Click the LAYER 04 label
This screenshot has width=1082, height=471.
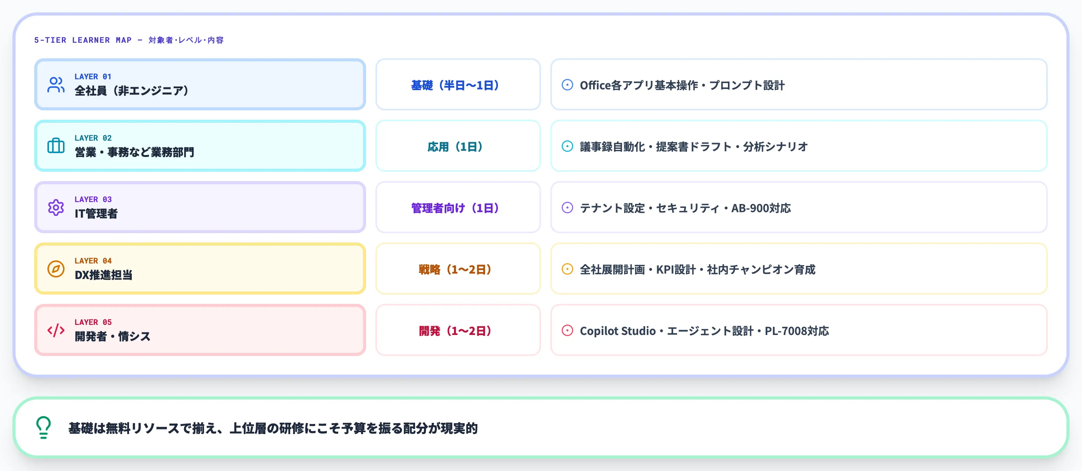tap(93, 260)
